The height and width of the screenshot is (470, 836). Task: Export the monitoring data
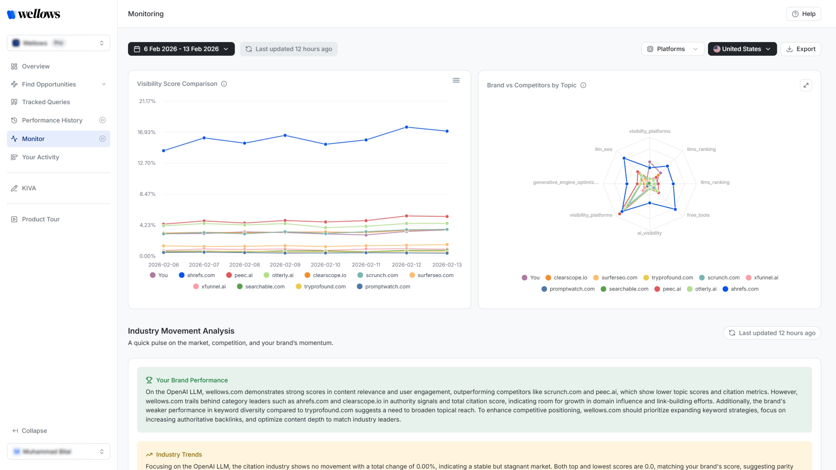tap(801, 49)
